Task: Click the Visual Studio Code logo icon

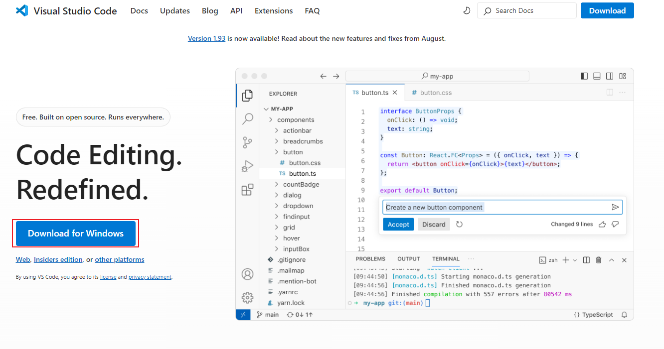Action: tap(21, 10)
